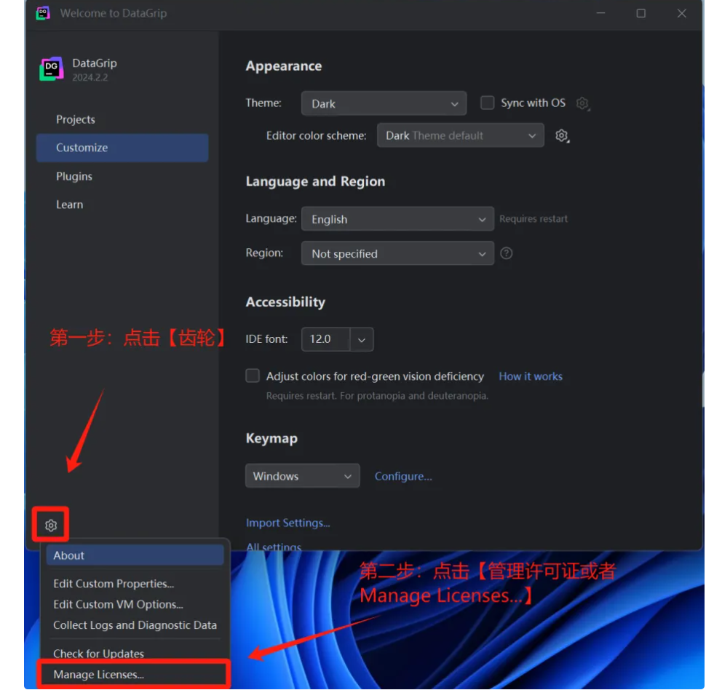Click the Configure... keymap link

point(403,476)
